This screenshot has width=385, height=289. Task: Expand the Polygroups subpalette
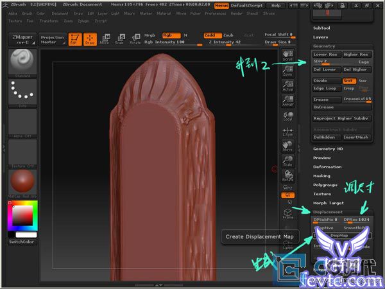click(325, 185)
